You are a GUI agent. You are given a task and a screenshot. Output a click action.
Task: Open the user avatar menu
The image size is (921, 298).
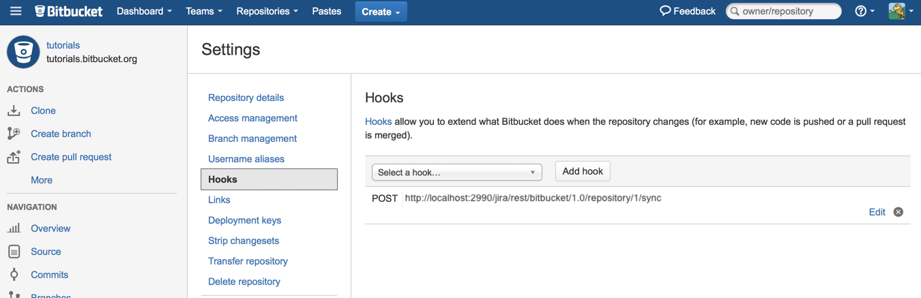901,11
